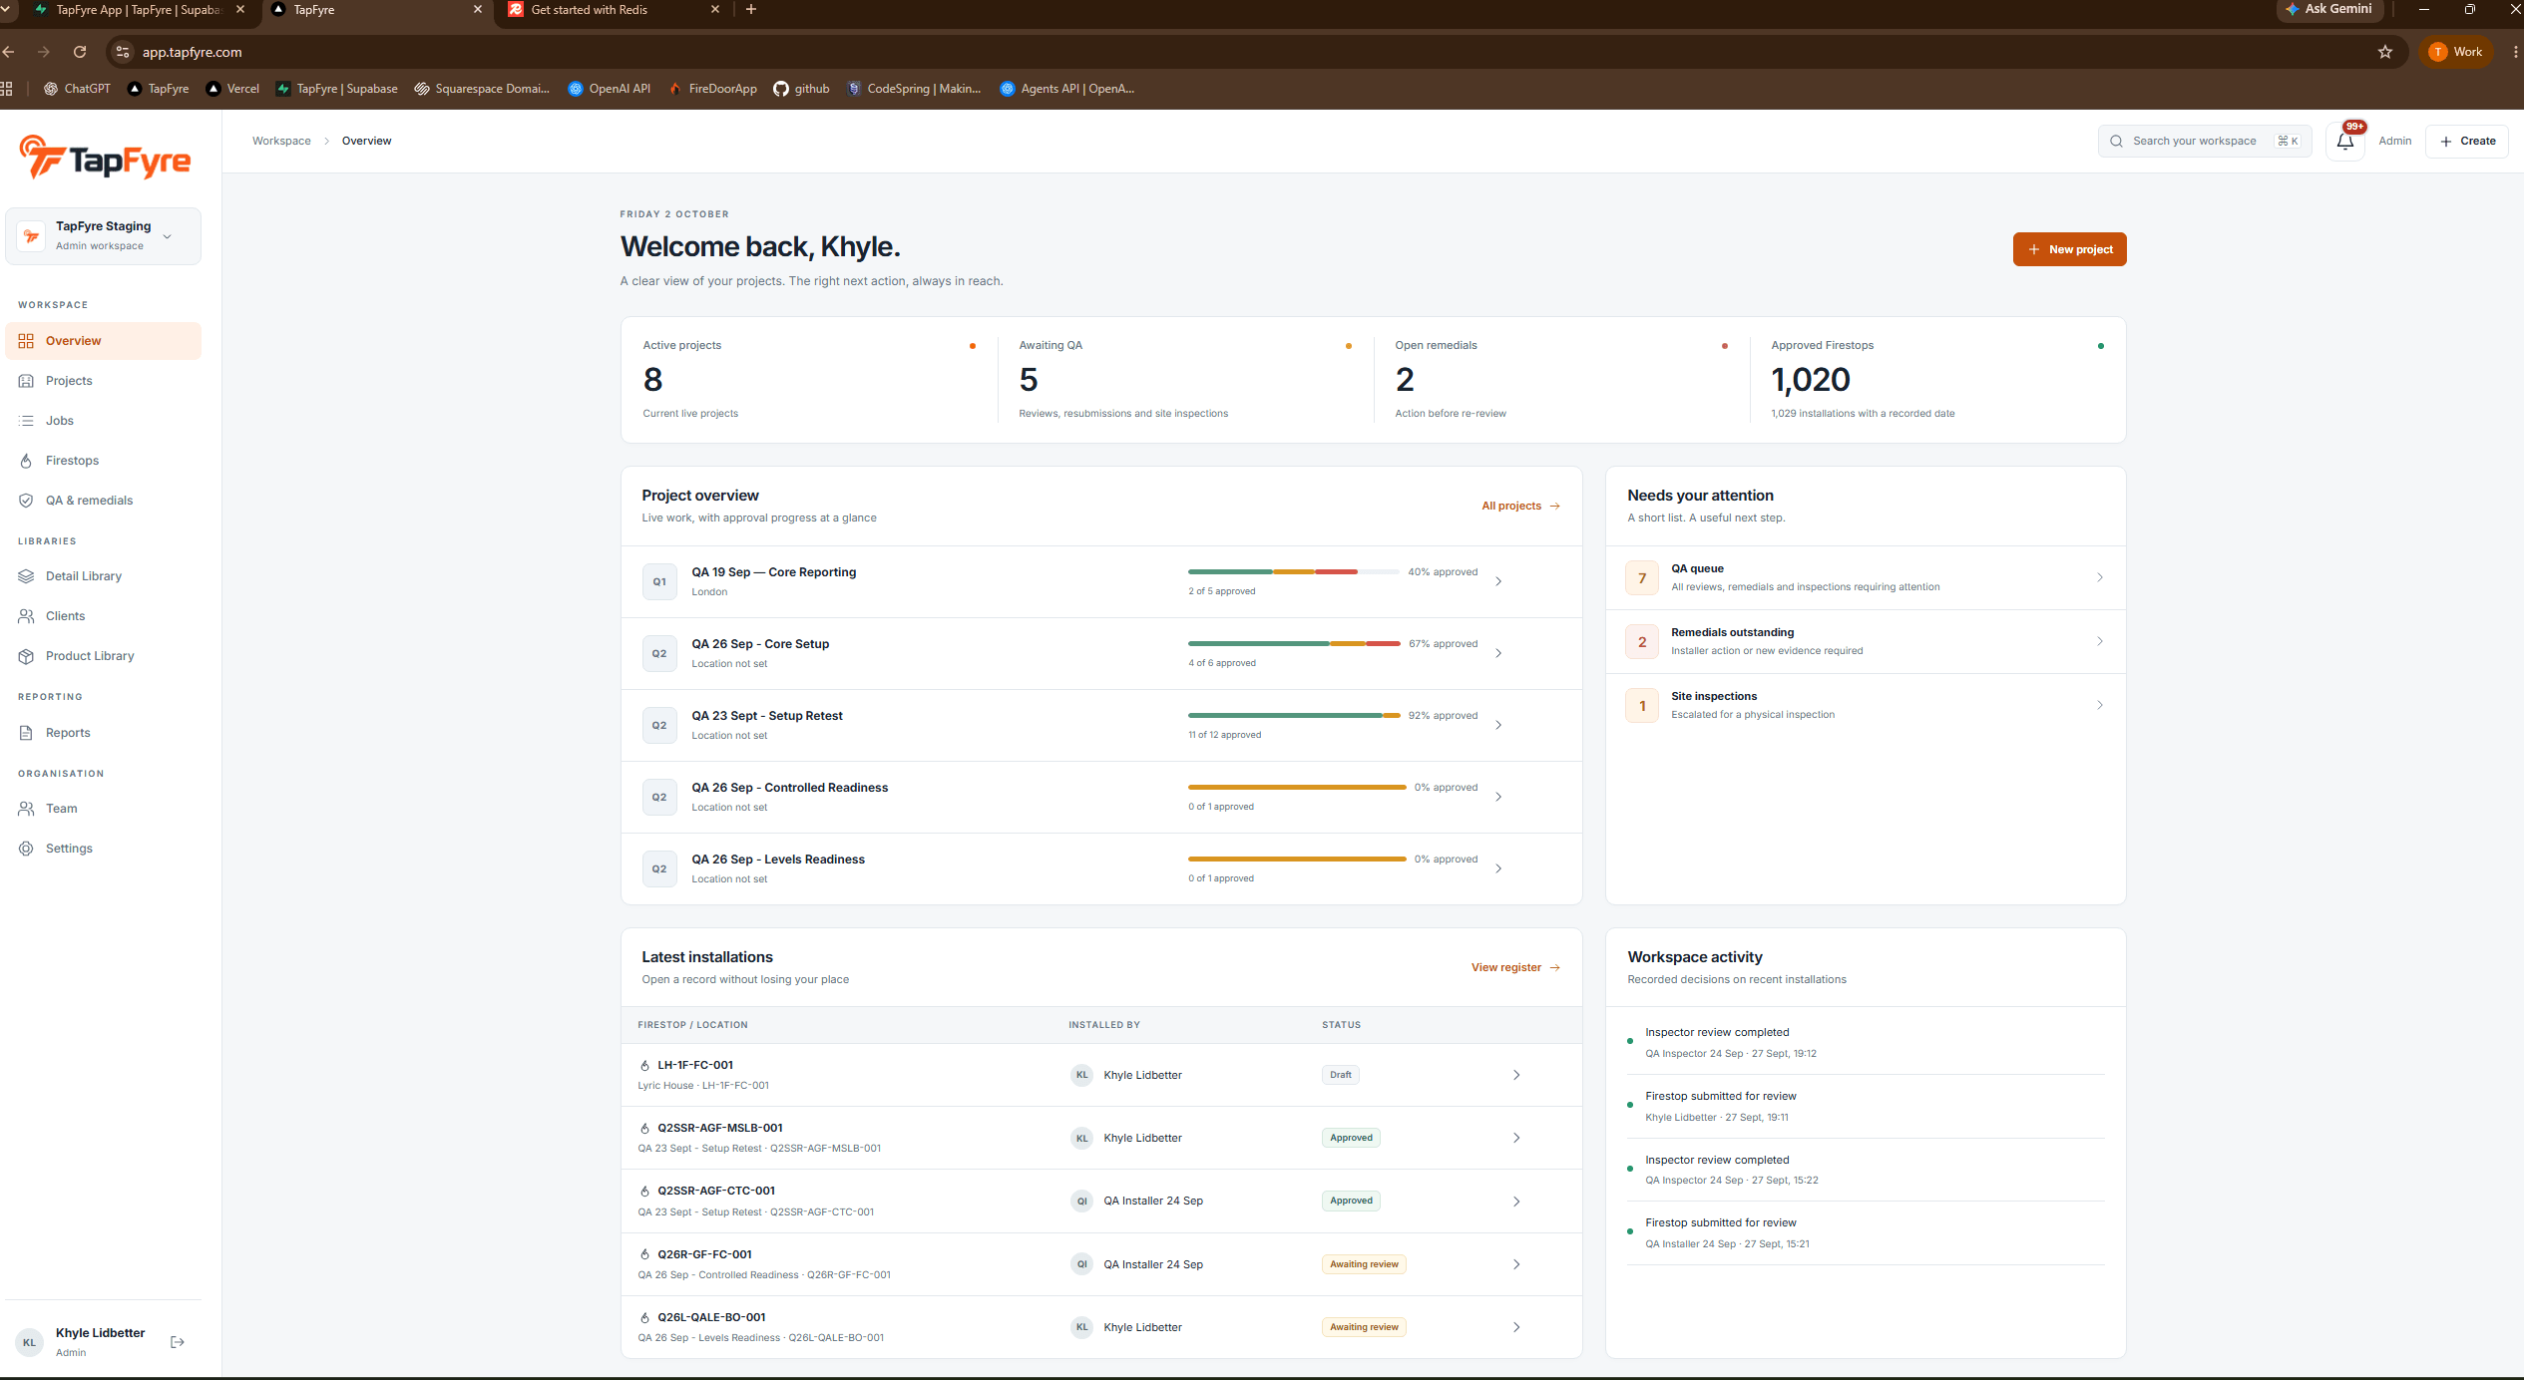The height and width of the screenshot is (1380, 2524).
Task: Click the QA & remedials shield icon
Action: [x=26, y=501]
